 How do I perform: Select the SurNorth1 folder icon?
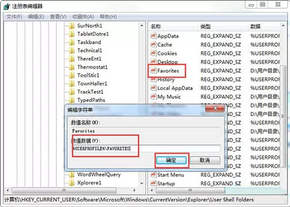[x=72, y=26]
